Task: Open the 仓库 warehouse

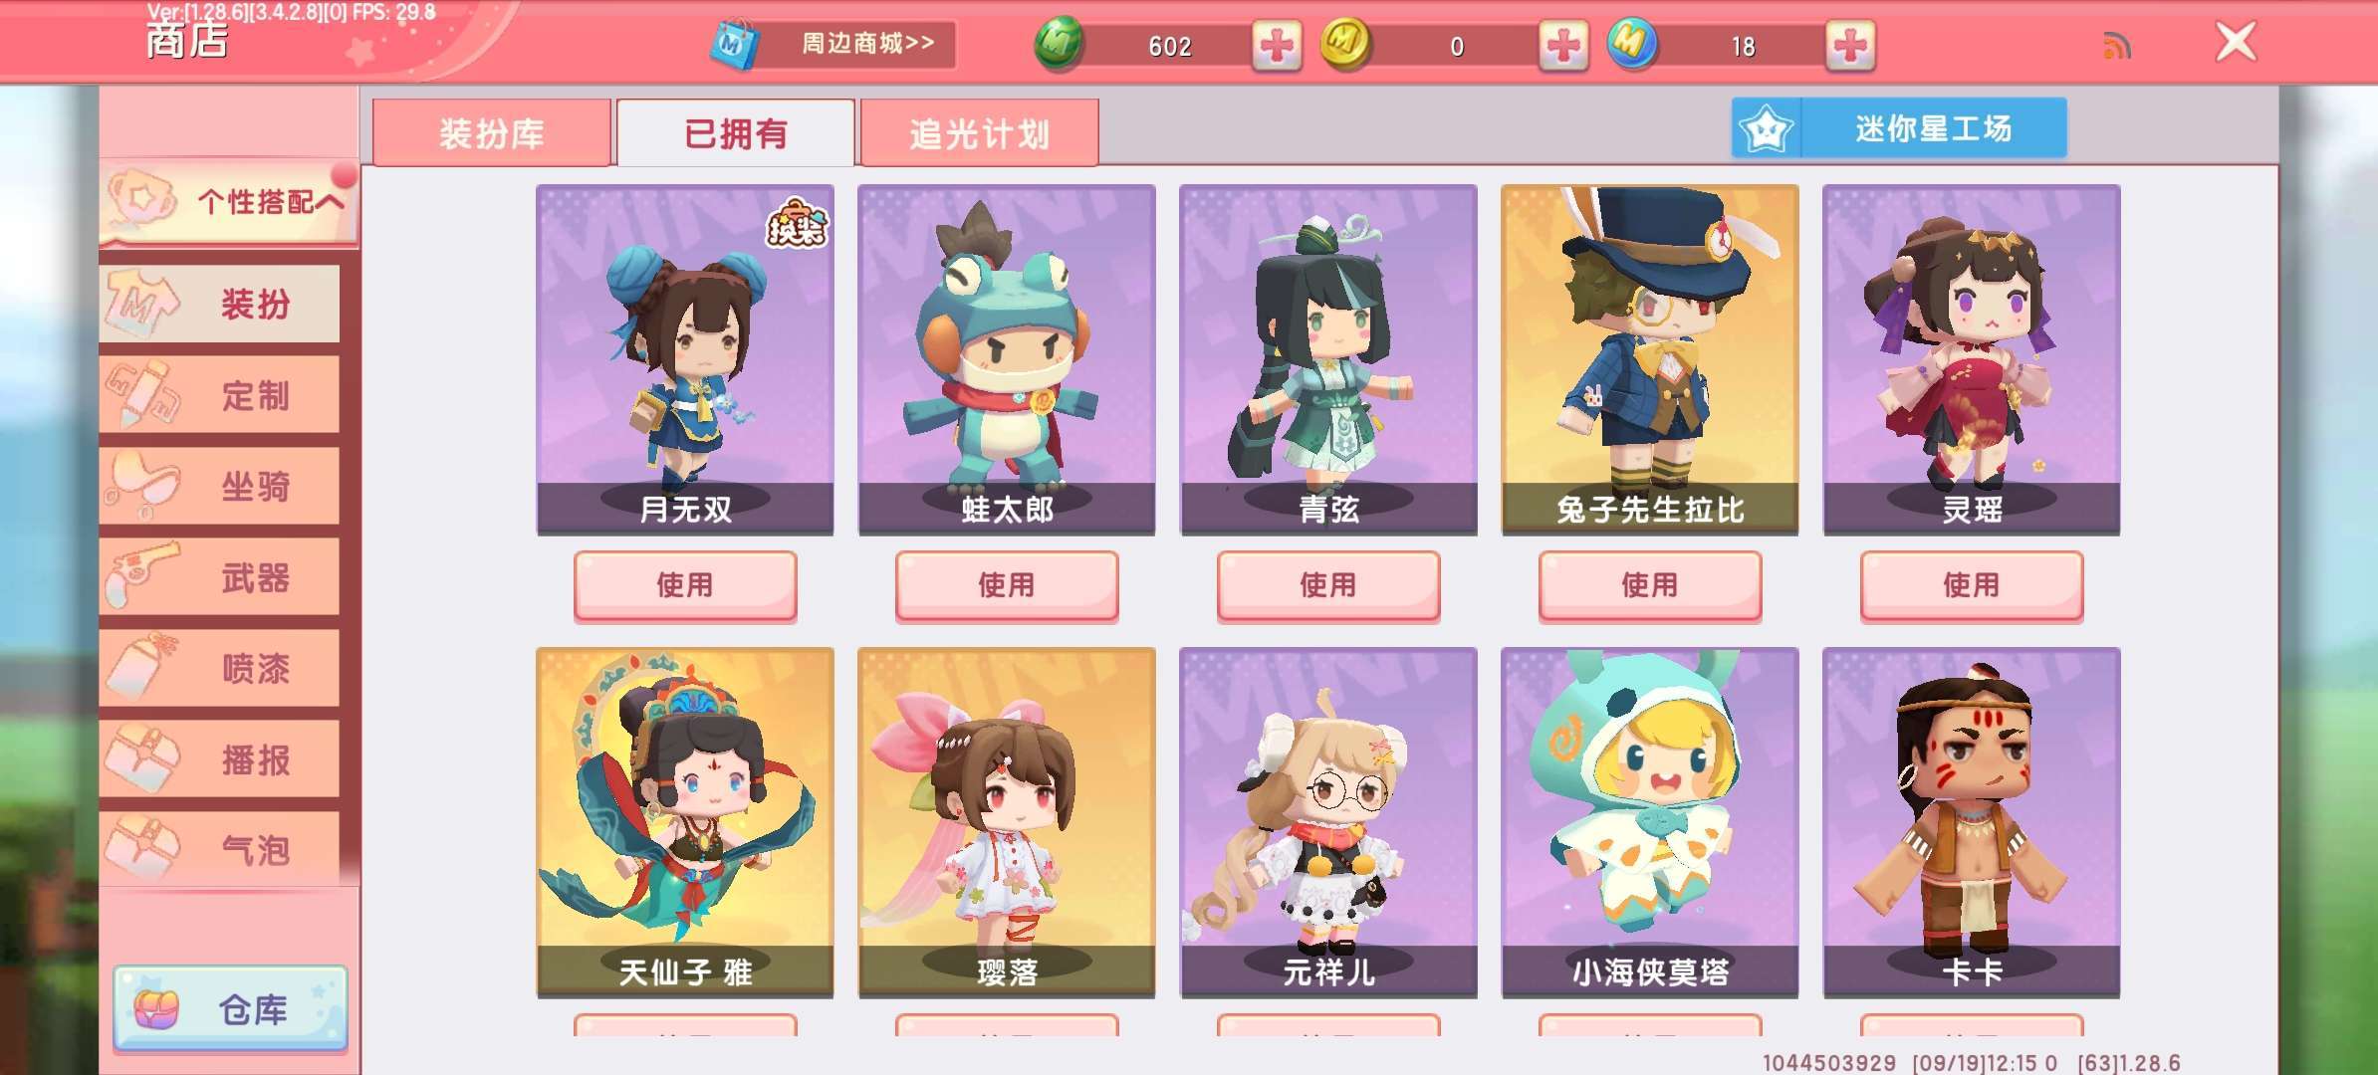Action: tap(230, 1008)
